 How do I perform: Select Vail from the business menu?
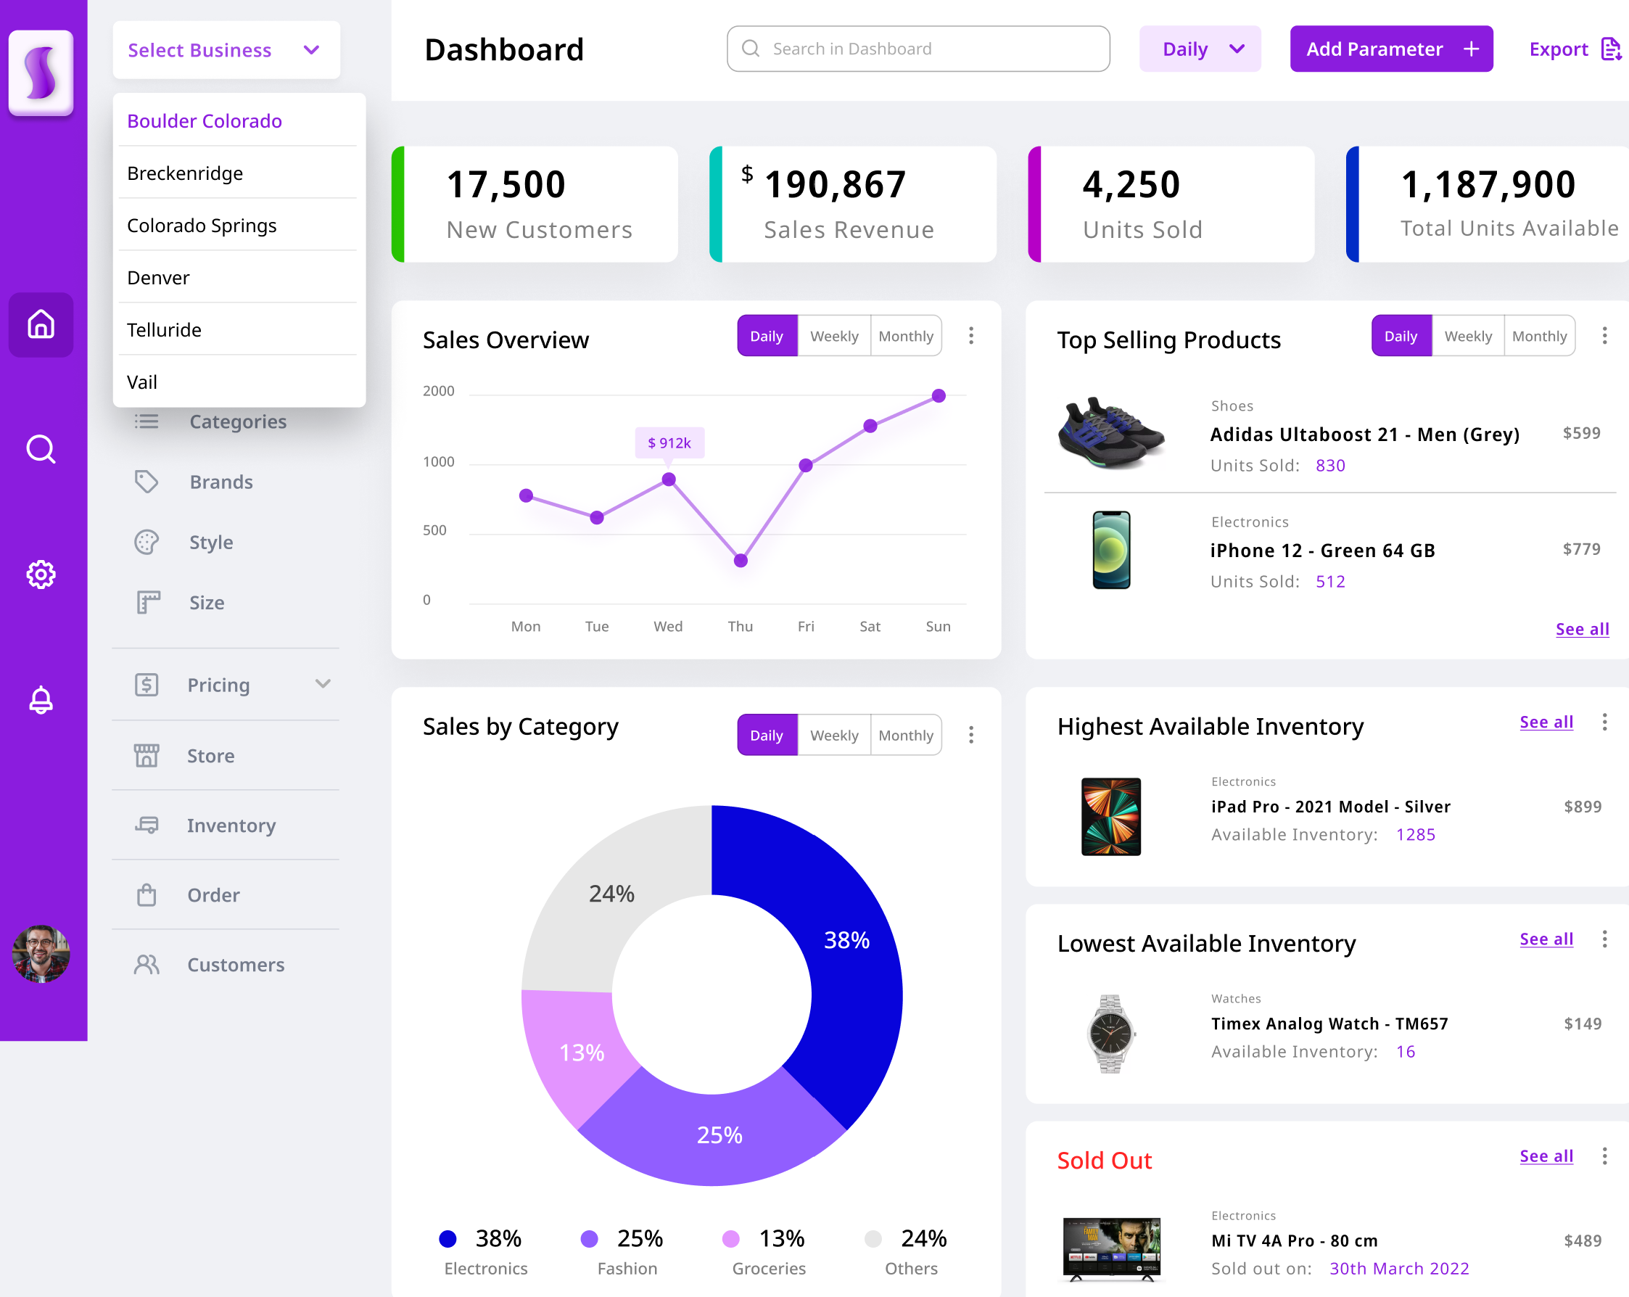click(x=141, y=382)
